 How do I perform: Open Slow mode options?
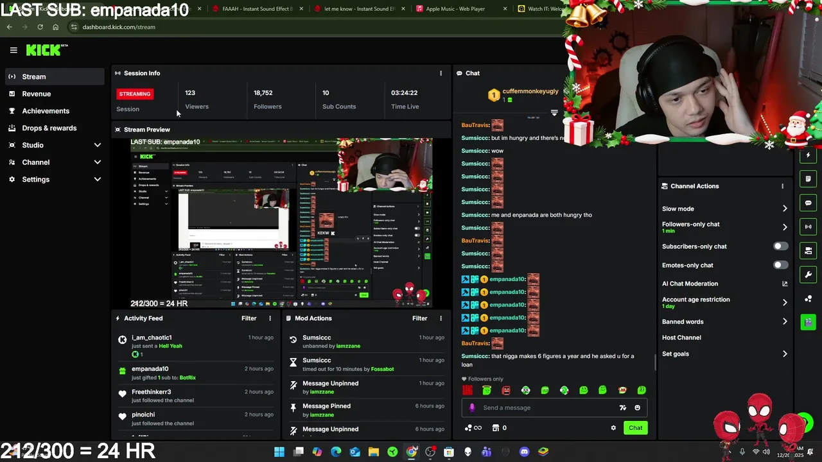click(x=725, y=209)
